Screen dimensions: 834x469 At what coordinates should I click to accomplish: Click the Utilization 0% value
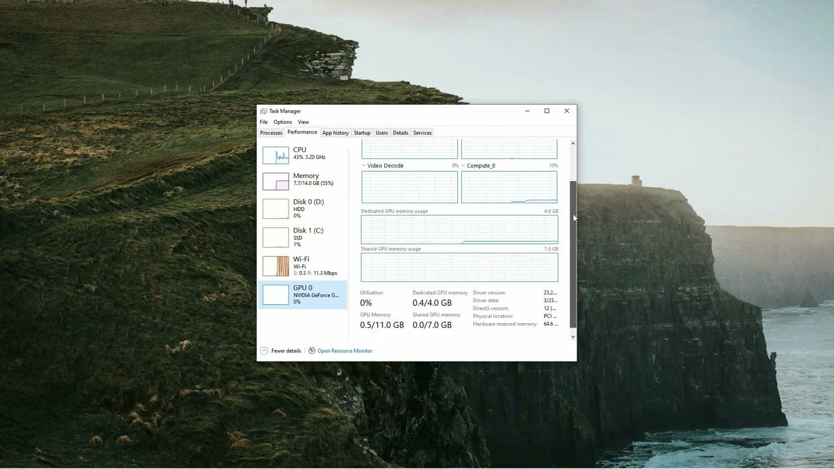(x=366, y=303)
